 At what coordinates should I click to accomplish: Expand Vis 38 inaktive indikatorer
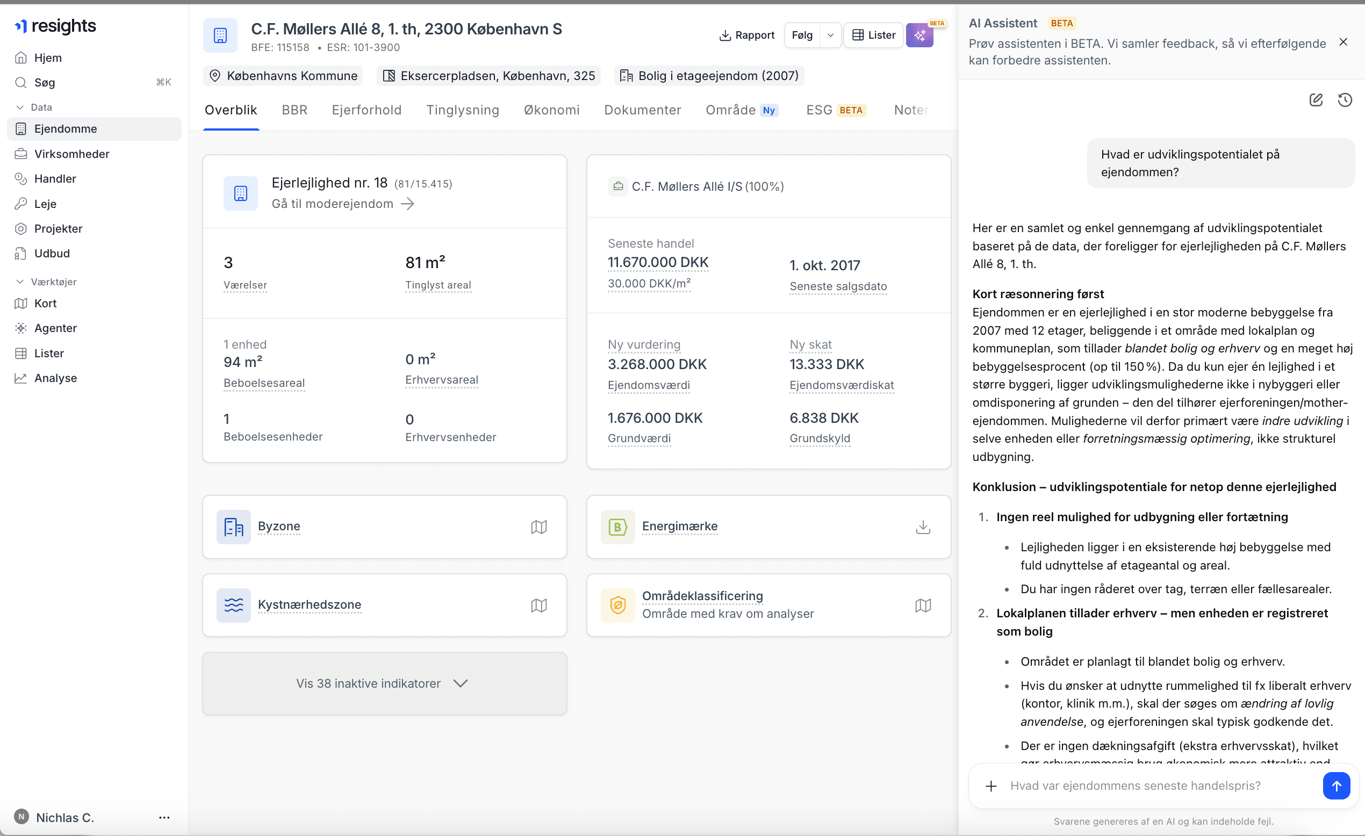[x=384, y=683]
